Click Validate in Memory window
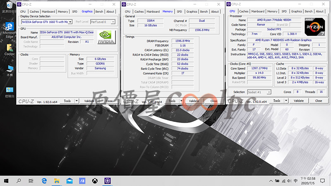The image size is (331, 186). 194,101
